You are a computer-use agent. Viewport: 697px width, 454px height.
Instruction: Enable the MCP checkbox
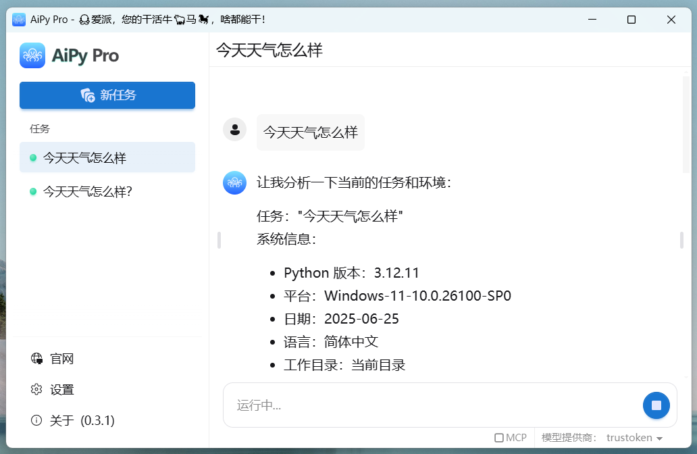(499, 438)
